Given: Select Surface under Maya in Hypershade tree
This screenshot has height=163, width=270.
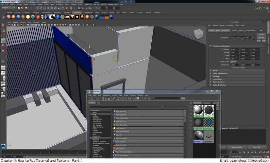Looking at the screenshot, I should (x=95, y=116).
